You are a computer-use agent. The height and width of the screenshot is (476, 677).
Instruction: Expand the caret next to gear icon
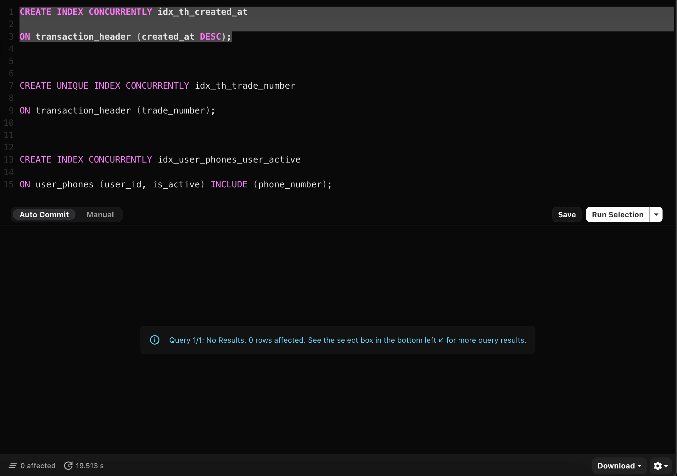coord(666,466)
